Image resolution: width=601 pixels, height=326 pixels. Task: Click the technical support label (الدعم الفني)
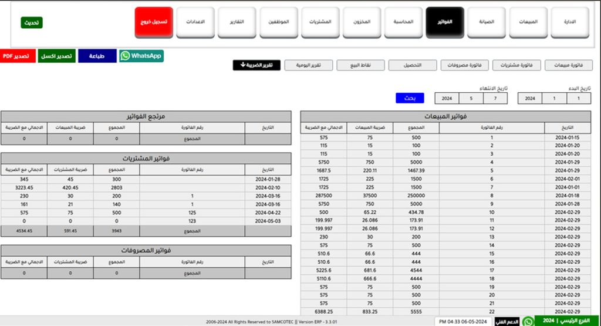[505, 321]
